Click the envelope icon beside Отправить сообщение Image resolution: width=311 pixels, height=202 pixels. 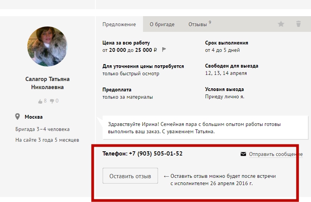click(x=243, y=154)
